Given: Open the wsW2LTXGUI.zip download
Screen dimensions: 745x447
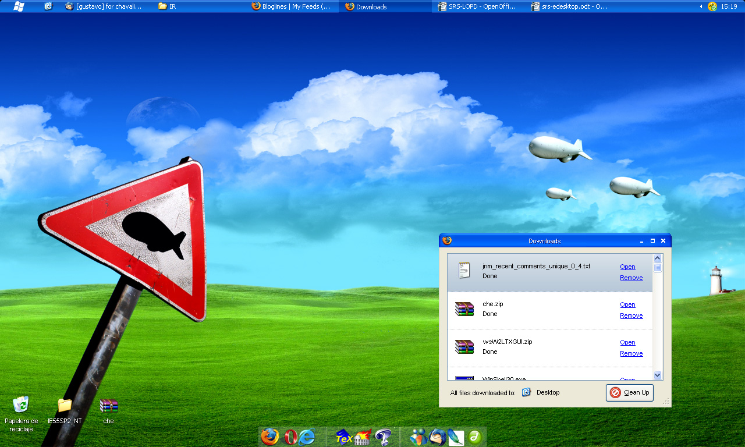Looking at the screenshot, I should (x=627, y=342).
